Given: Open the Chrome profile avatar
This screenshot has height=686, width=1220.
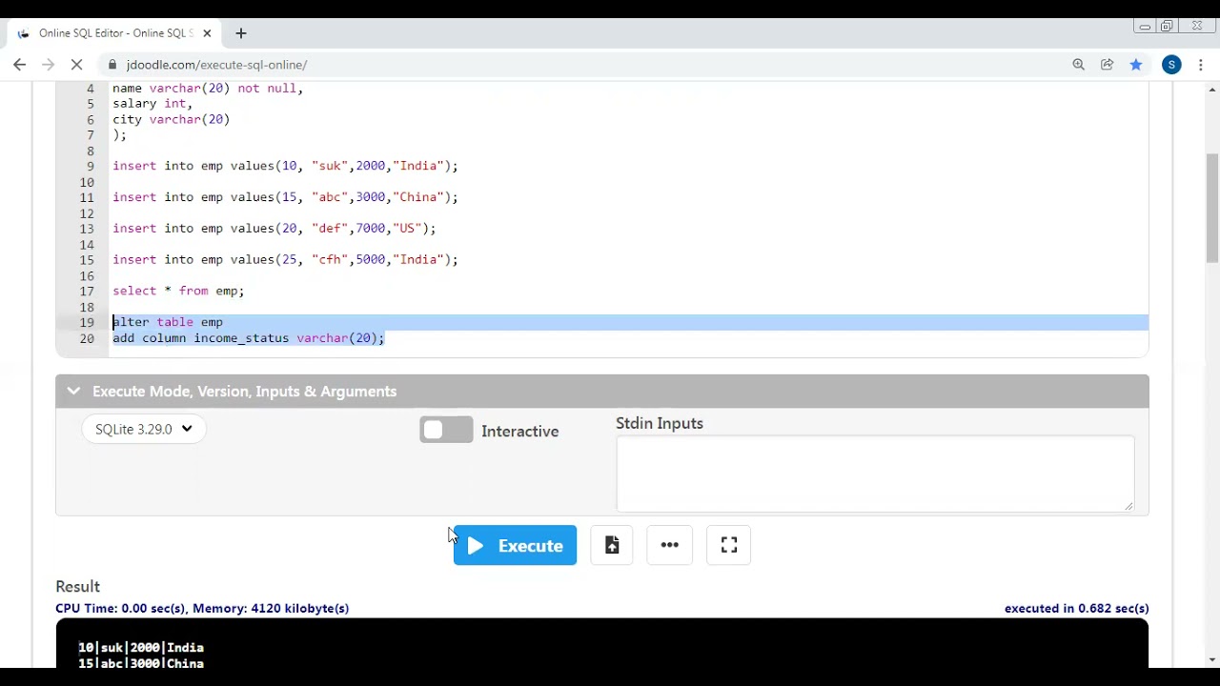Looking at the screenshot, I should [x=1171, y=65].
